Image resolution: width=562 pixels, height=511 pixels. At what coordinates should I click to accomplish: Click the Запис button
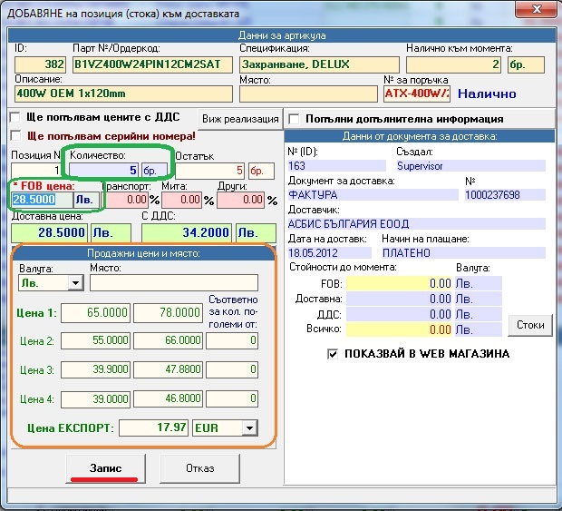pos(106,468)
